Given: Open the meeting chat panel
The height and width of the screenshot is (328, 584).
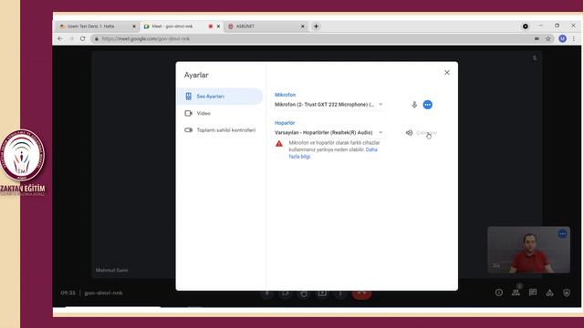Looking at the screenshot, I should (533, 292).
